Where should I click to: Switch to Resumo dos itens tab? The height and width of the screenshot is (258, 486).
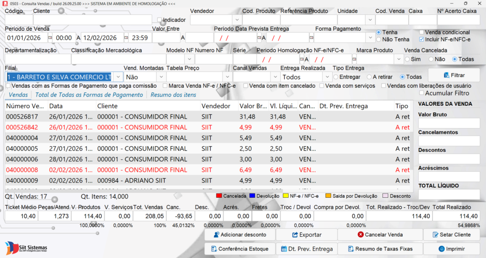[170, 95]
